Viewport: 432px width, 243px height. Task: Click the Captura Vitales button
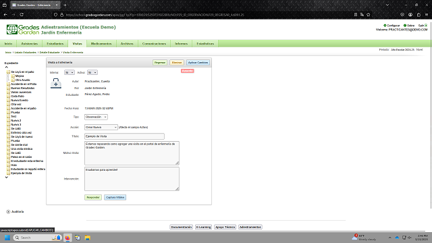coord(115,197)
